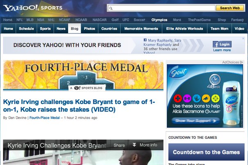Screen dimensions: 248x165
Task: Open the Video tab
Action: pos(239,29)
